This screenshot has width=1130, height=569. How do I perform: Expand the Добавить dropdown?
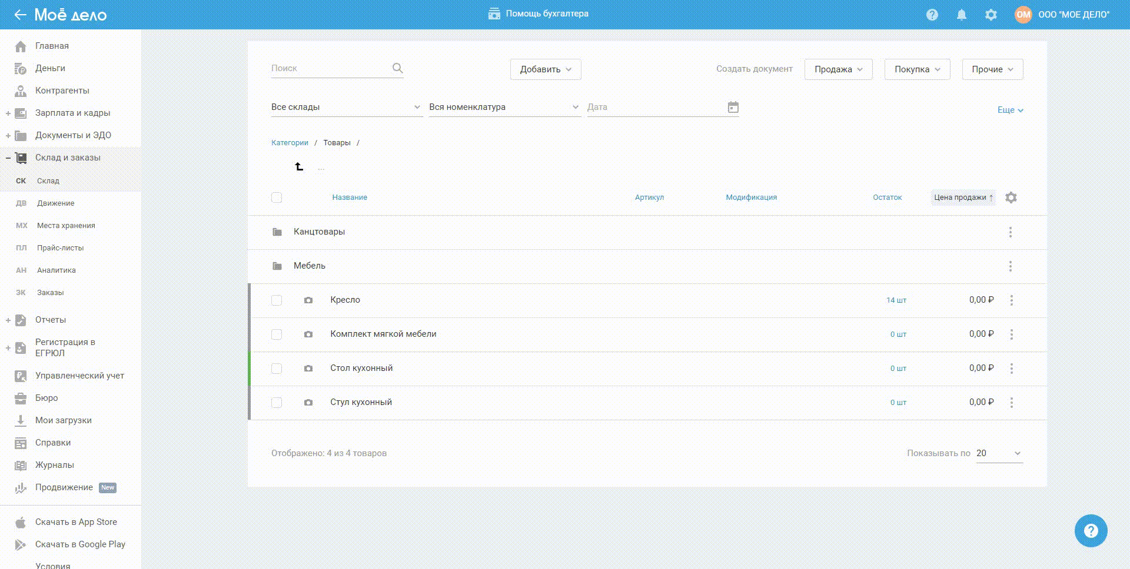point(545,69)
